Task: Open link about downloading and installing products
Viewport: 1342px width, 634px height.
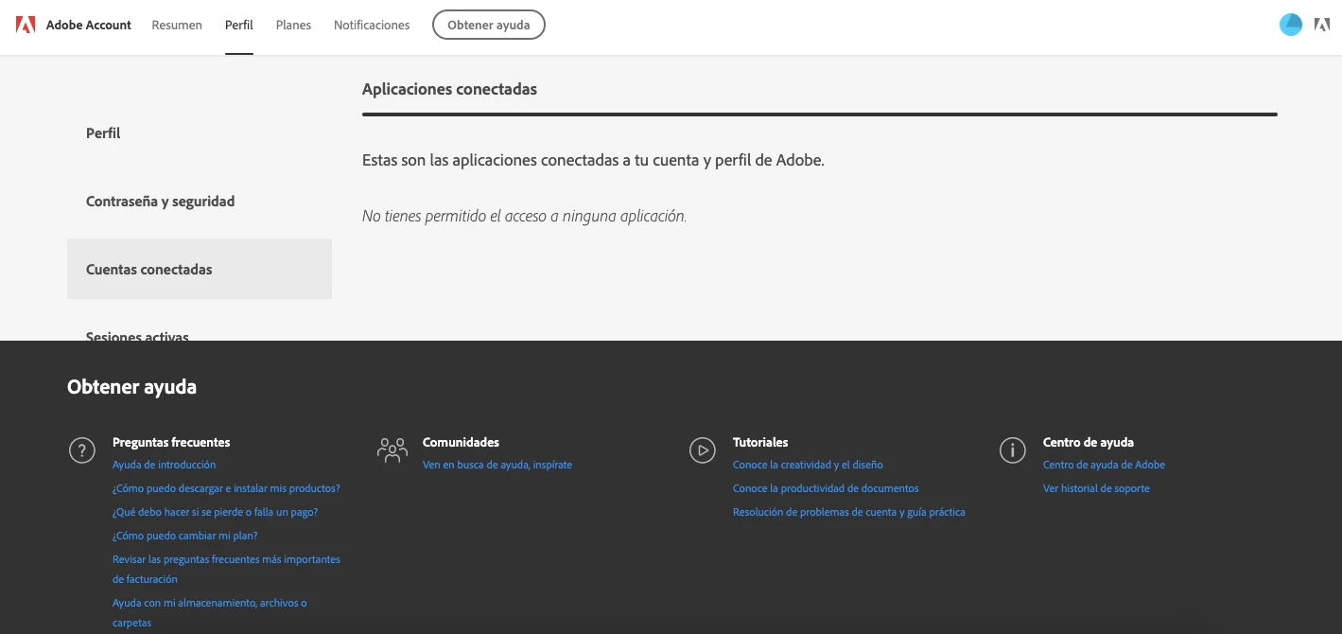Action: pyautogui.click(x=226, y=488)
